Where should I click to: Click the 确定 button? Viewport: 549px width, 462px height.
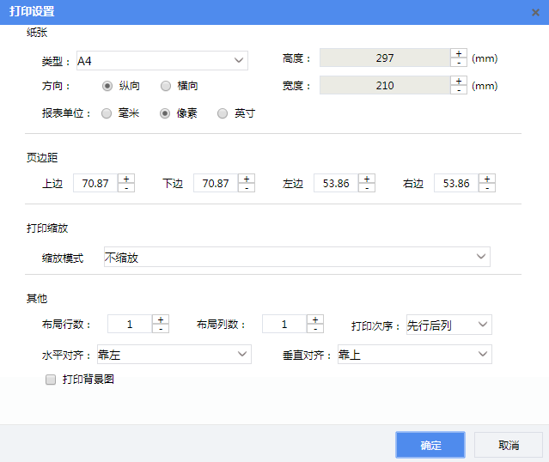coord(430,445)
